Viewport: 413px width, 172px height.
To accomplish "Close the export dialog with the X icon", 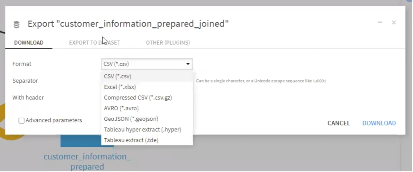I will 394,22.
